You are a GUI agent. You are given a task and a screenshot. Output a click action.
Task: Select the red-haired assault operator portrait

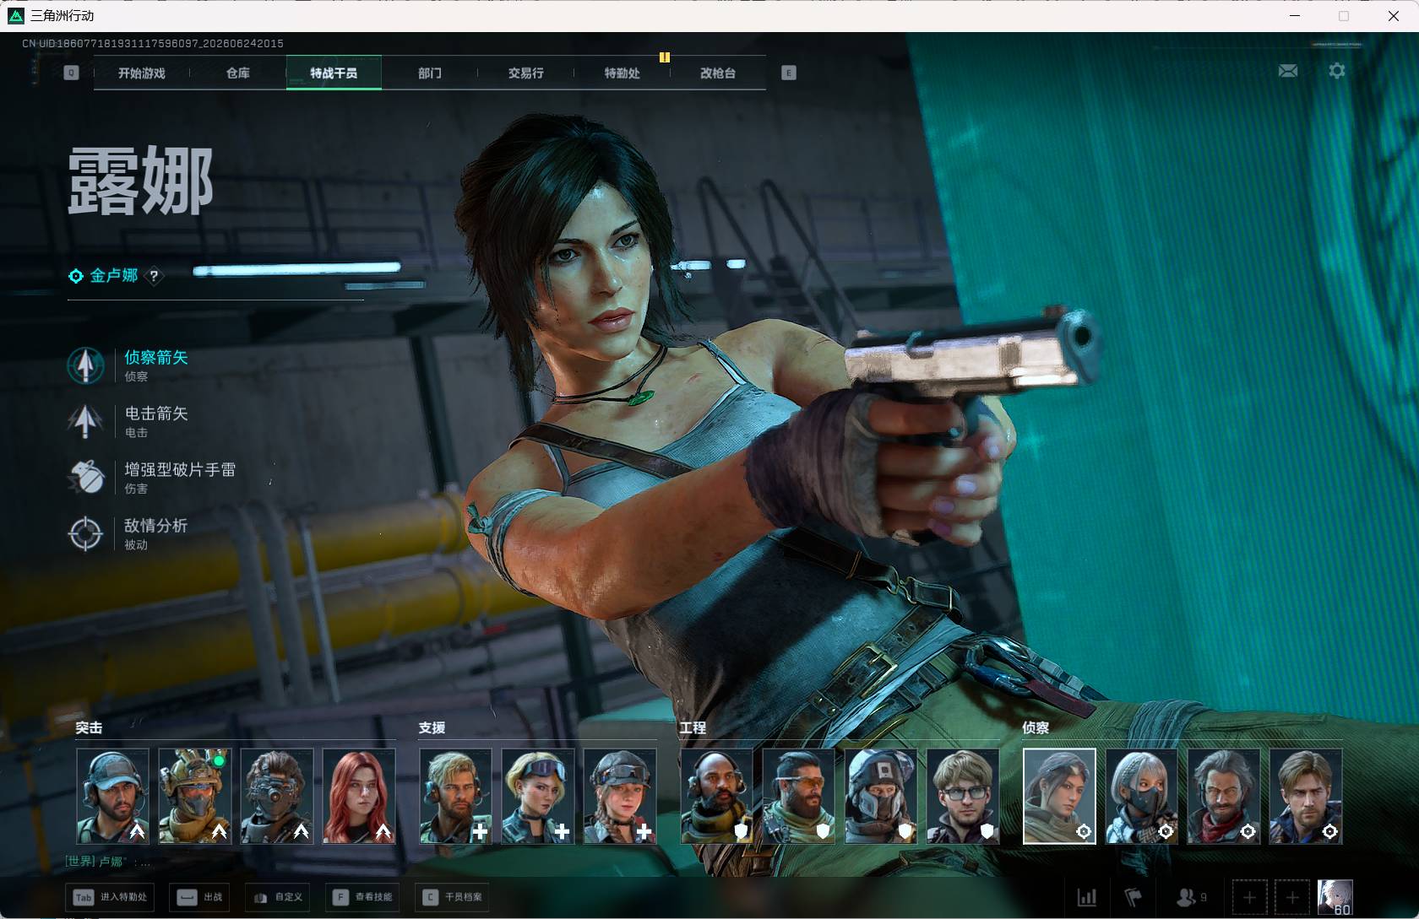click(x=359, y=796)
